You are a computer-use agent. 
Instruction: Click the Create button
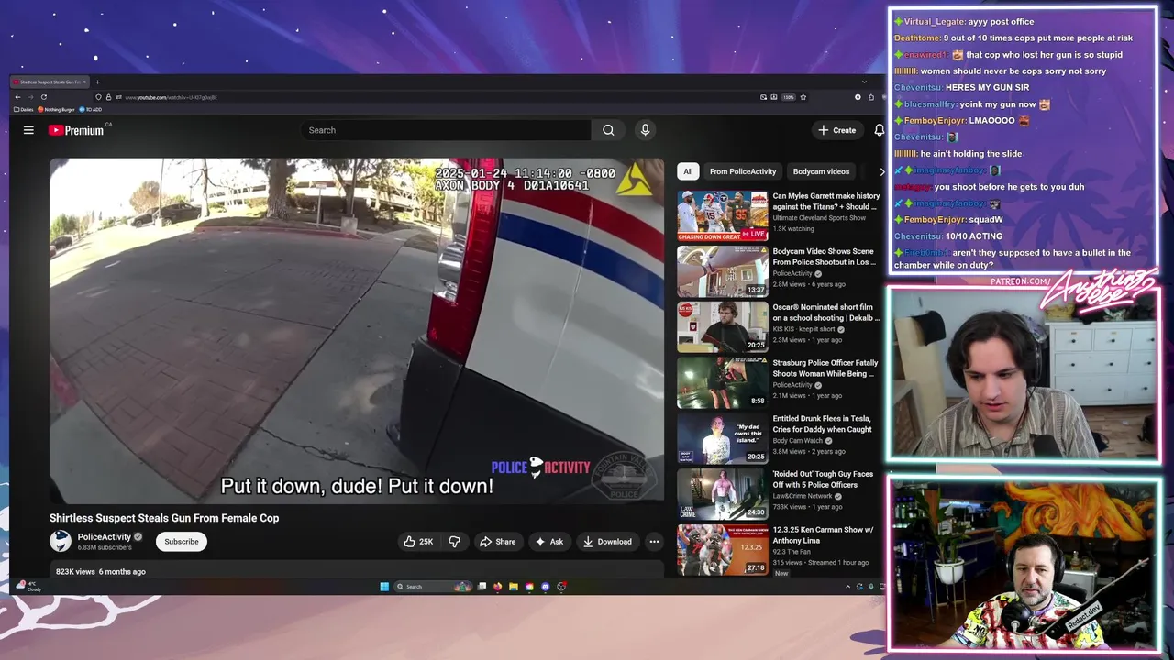tap(837, 130)
